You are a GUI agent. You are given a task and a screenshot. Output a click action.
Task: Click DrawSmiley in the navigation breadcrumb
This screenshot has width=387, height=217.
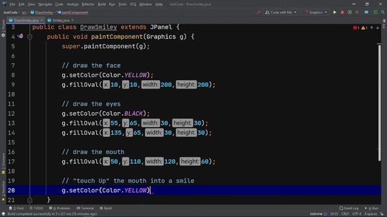pos(42,12)
